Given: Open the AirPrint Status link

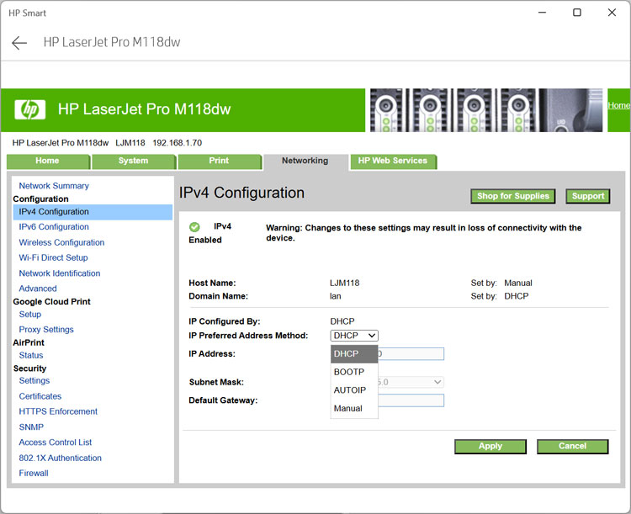Looking at the screenshot, I should pyautogui.click(x=31, y=355).
